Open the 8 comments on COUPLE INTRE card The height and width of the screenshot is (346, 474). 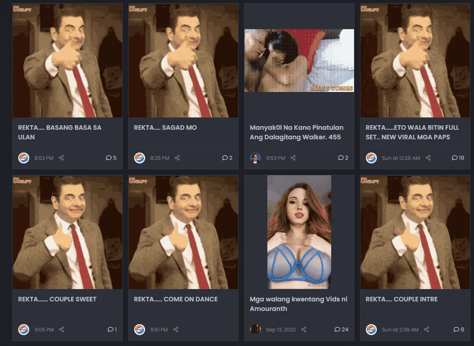point(459,330)
